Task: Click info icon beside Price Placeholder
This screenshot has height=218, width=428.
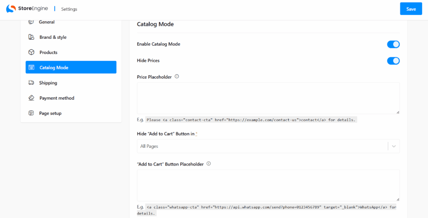Action: pos(177,77)
